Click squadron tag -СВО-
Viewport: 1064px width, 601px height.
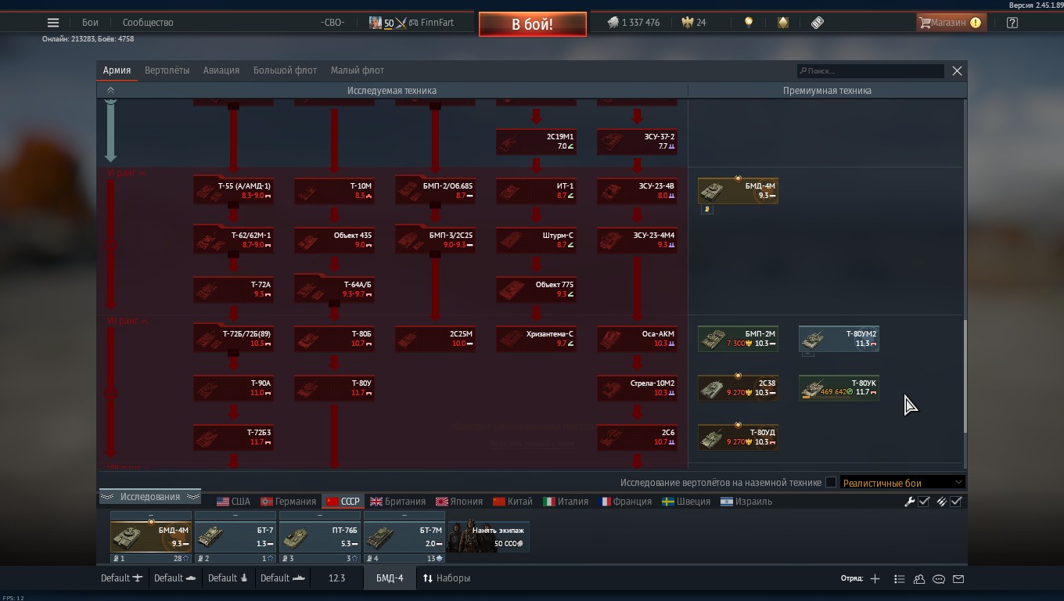point(332,23)
